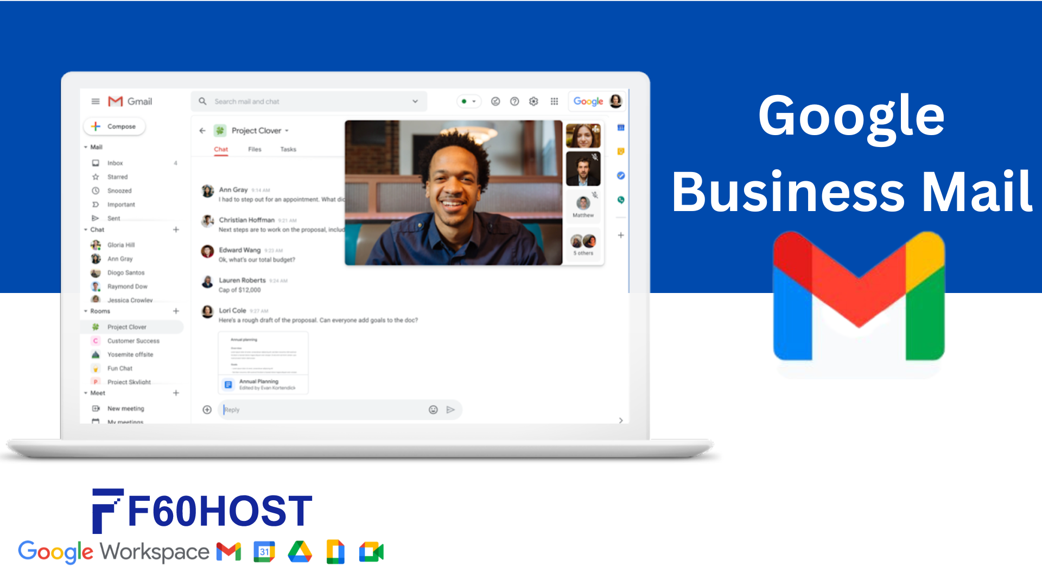Viewport: 1042px width, 586px height.
Task: Collapse the Mail section
Action: click(86, 147)
